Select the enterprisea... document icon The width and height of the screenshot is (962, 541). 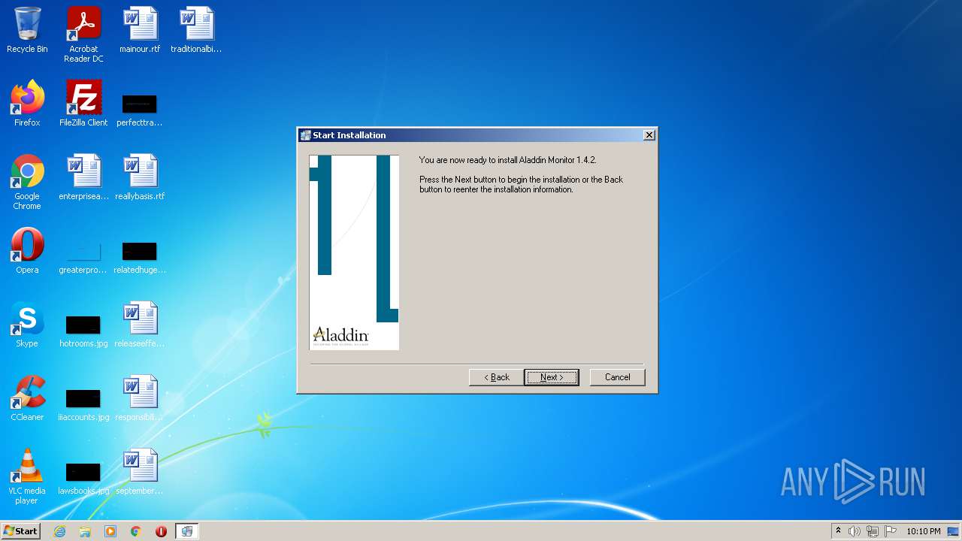click(83, 177)
